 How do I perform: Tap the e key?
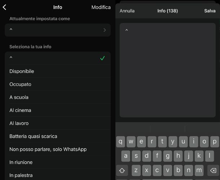pyautogui.click(x=141, y=141)
